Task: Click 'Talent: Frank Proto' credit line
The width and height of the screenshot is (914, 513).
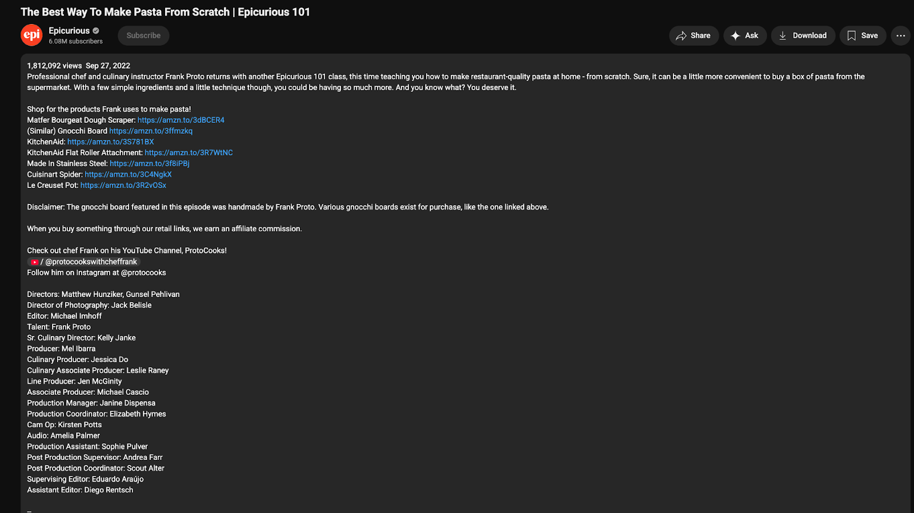Action: click(x=59, y=327)
